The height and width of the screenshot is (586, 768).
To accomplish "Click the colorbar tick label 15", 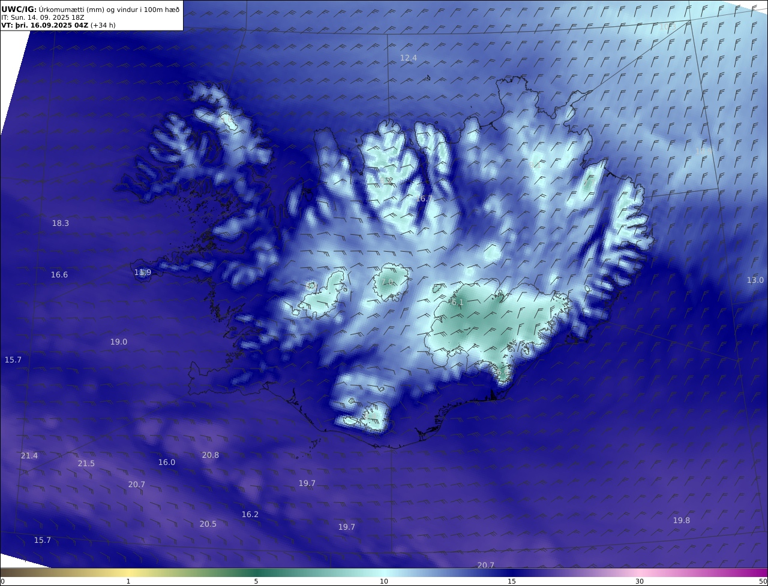I will coord(512,581).
